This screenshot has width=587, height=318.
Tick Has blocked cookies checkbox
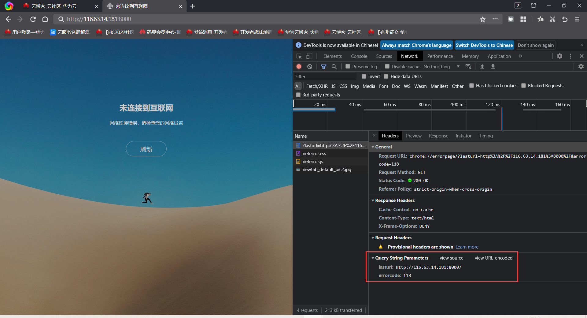[x=471, y=86]
